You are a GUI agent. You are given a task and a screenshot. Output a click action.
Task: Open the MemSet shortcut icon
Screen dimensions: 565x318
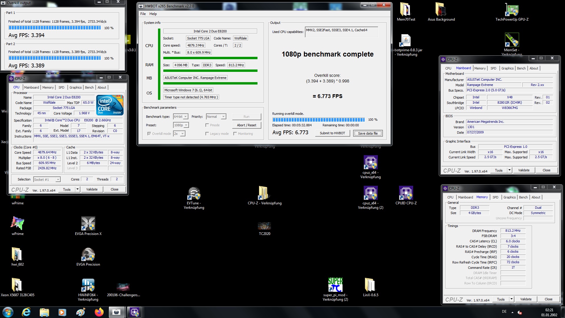(512, 40)
